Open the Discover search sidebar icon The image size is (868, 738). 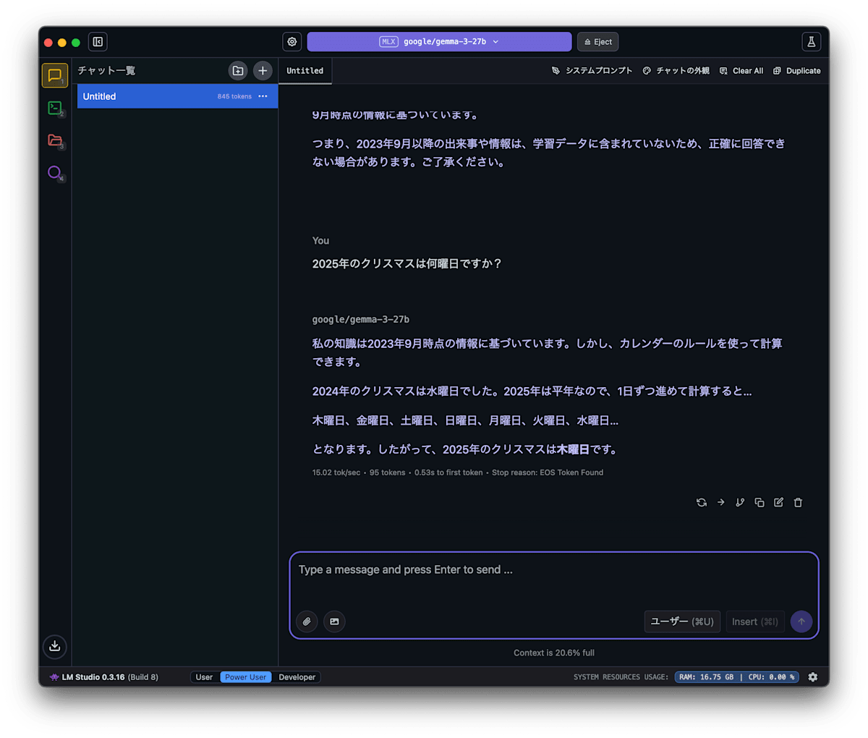point(55,173)
